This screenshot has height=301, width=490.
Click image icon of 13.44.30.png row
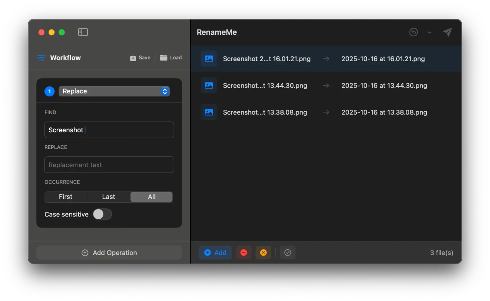[x=209, y=85]
